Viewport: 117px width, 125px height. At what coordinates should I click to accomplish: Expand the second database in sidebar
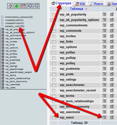(2, 20)
